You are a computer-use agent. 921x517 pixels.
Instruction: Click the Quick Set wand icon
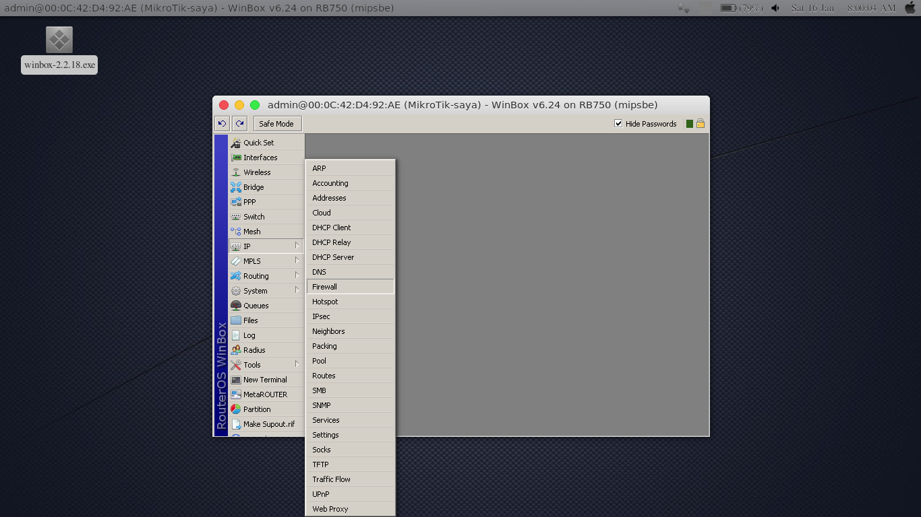(235, 143)
